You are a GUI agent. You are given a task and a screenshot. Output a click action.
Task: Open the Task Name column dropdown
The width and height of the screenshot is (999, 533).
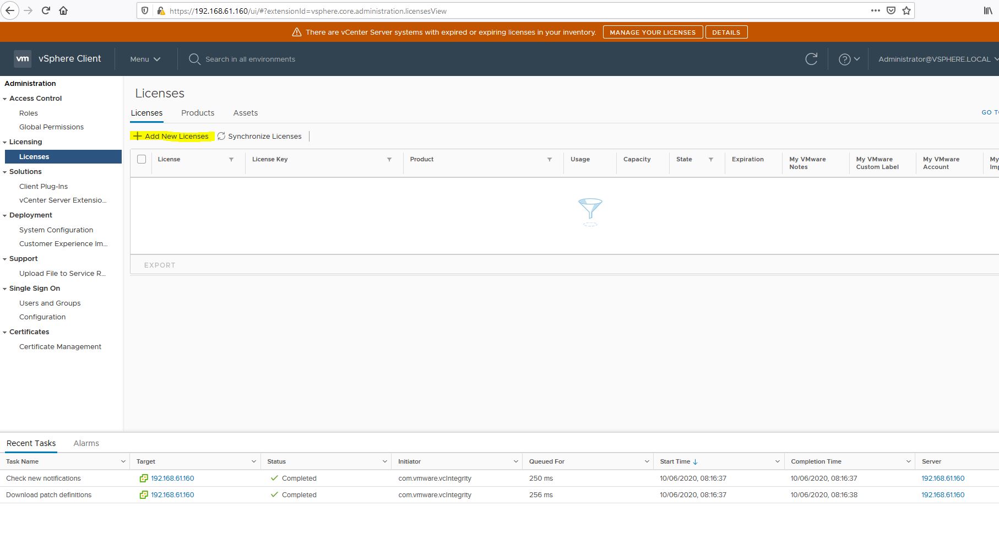tap(123, 461)
